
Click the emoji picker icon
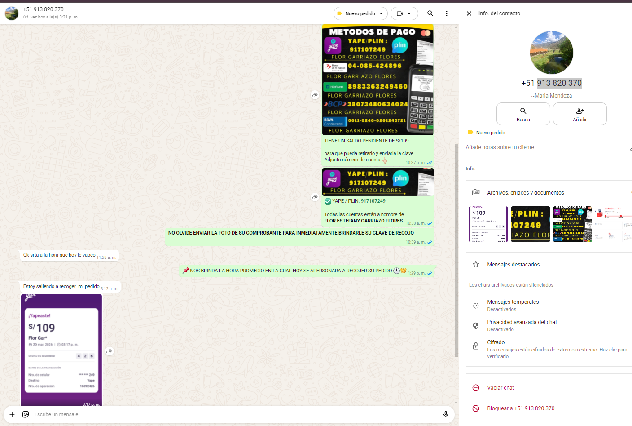pos(26,414)
